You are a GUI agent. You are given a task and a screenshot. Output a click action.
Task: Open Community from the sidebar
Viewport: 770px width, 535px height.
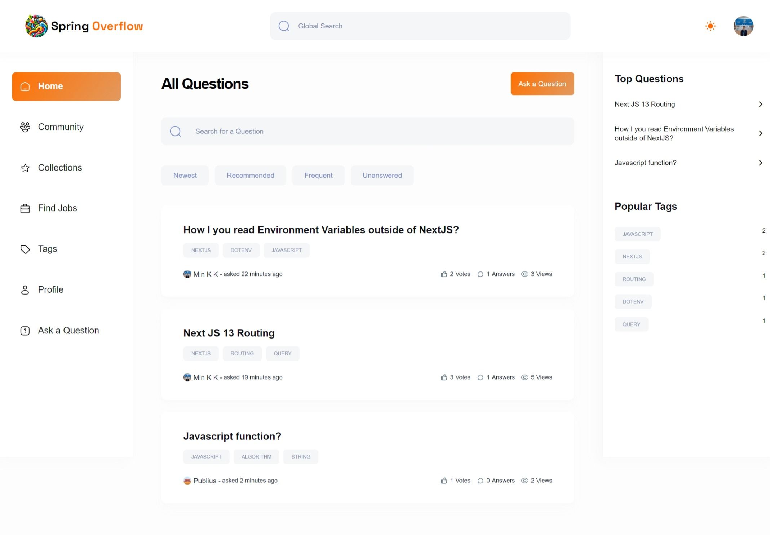coord(60,127)
